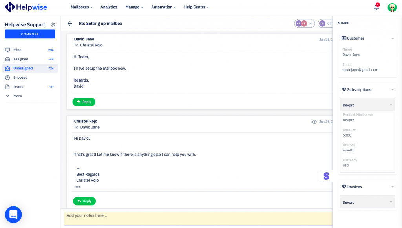Open the chat widget bubble
Screen dimensions: 402x228
coord(13,214)
